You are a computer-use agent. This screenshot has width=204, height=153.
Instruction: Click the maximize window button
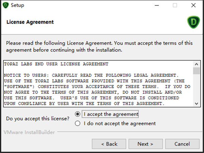click(175, 5)
